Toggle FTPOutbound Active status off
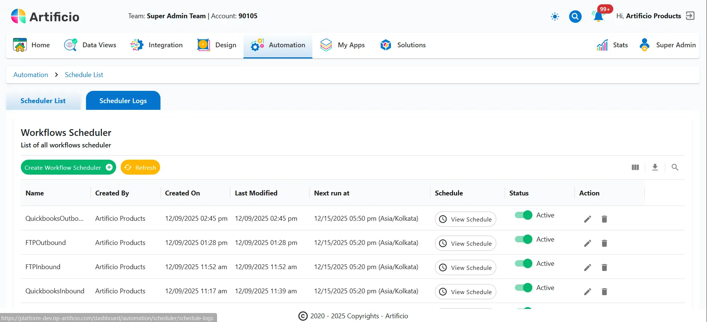The width and height of the screenshot is (707, 322). [523, 239]
